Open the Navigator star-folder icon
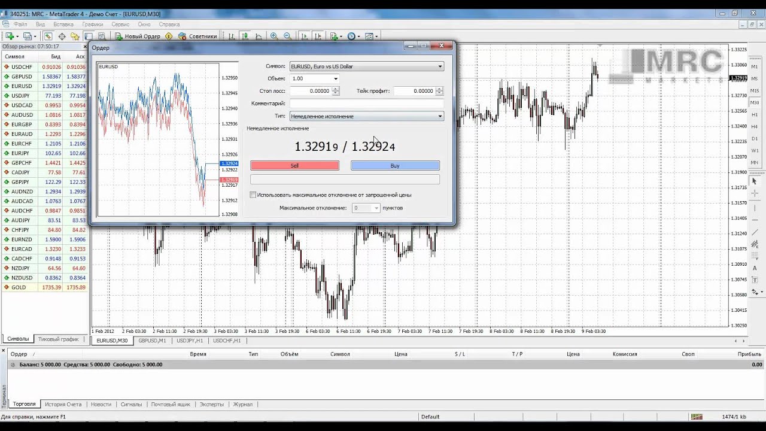 coord(75,36)
